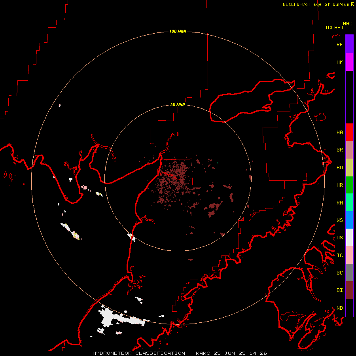Image resolution: width=356 pixels, height=356 pixels.
Task: Click the HA legend label
Action: coord(339,133)
